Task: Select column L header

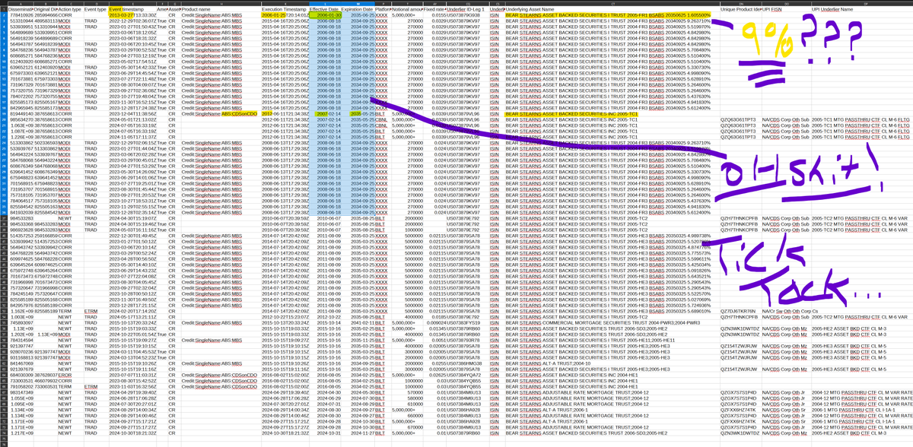Action: 323,2
